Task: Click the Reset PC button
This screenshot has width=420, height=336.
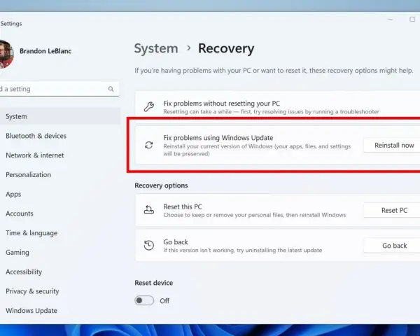Action: tap(392, 210)
